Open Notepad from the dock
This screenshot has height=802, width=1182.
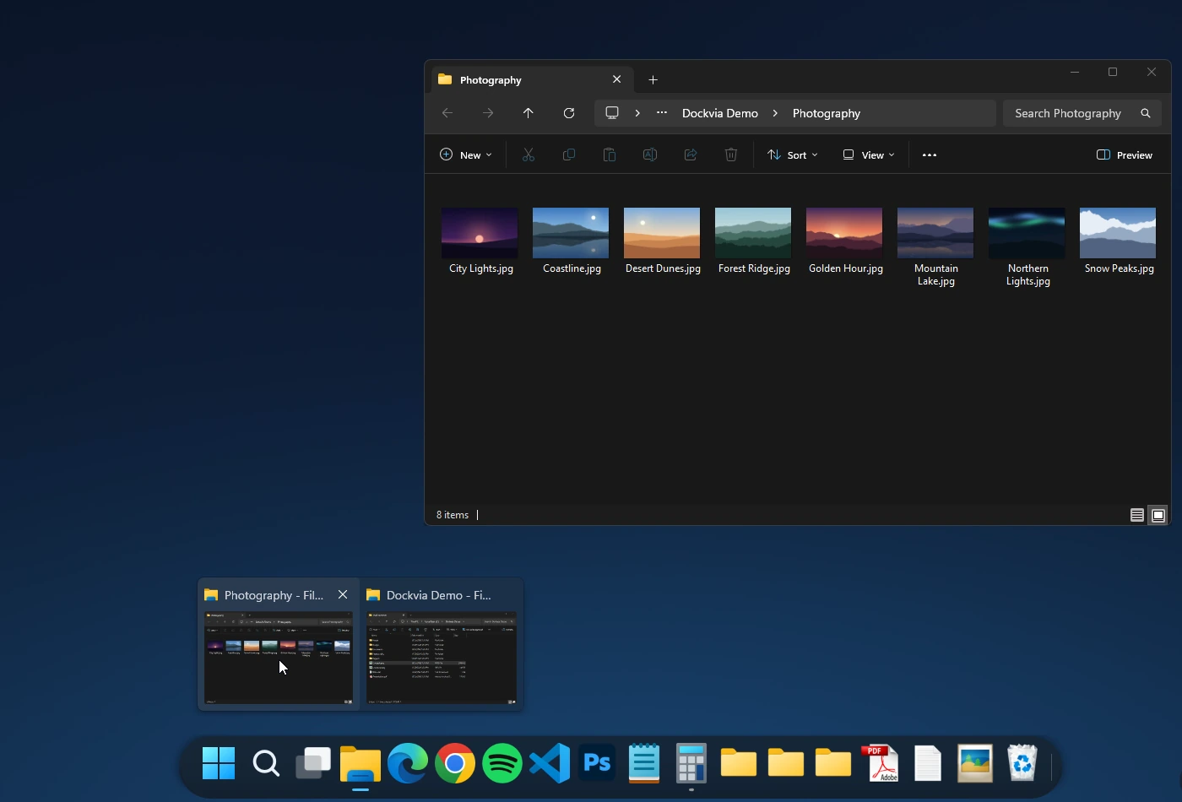coord(644,763)
